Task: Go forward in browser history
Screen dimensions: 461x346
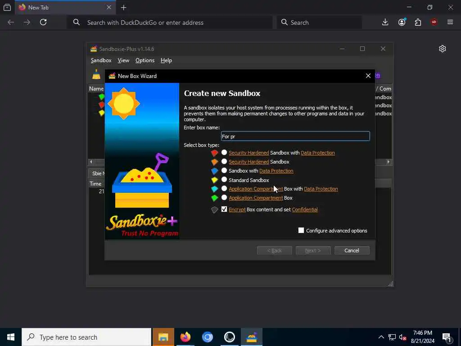Action: (x=27, y=22)
